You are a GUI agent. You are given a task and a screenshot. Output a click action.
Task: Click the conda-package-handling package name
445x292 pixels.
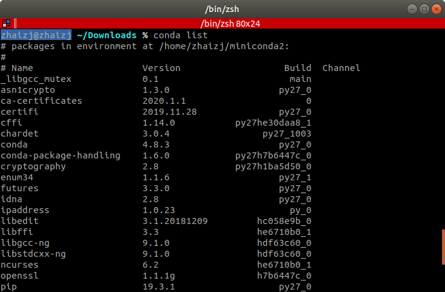(61, 155)
